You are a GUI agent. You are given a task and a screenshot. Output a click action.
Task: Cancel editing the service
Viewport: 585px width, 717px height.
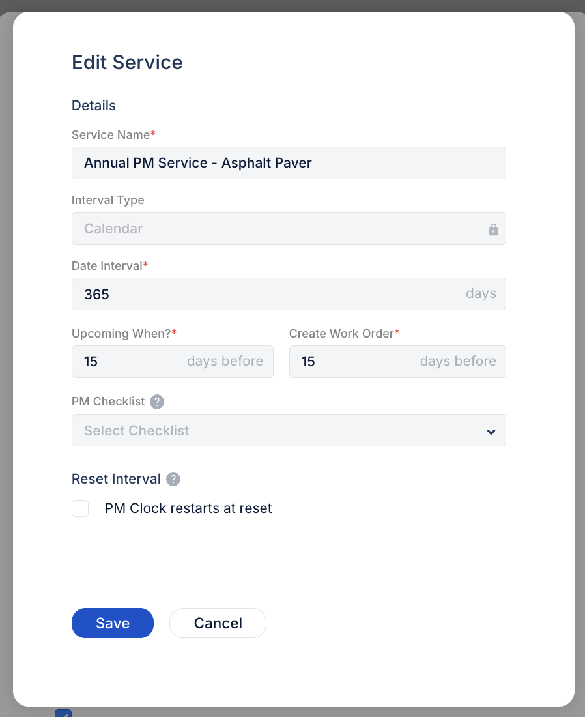pyautogui.click(x=218, y=623)
